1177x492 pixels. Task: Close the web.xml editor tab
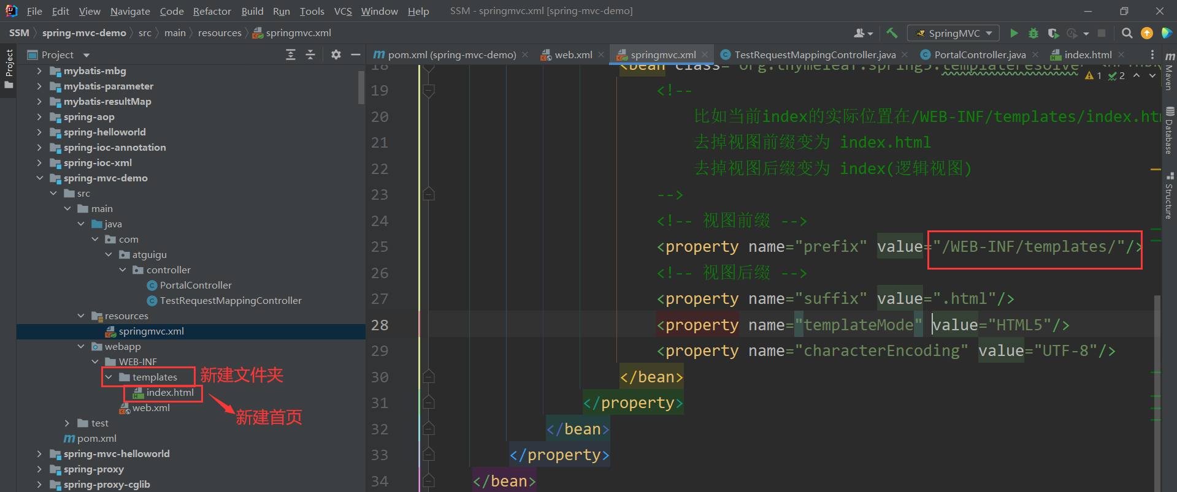(601, 55)
